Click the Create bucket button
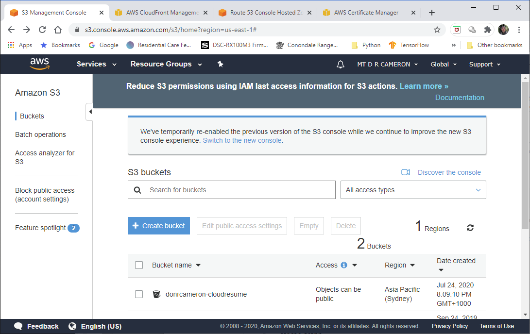Viewport: 530px width, 334px height. pyautogui.click(x=159, y=226)
